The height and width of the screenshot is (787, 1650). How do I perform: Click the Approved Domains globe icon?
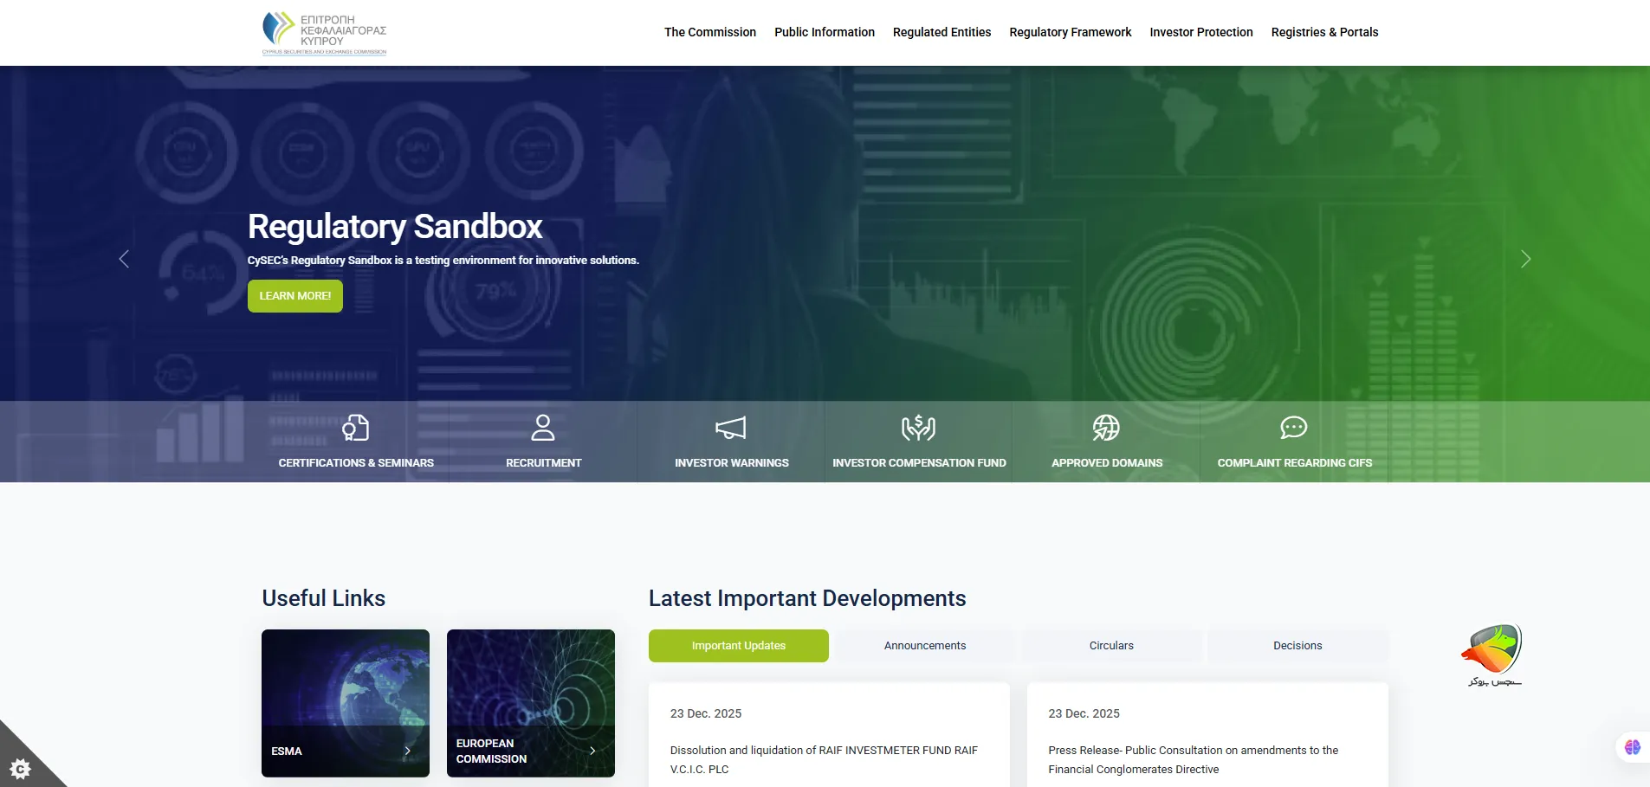coord(1106,428)
